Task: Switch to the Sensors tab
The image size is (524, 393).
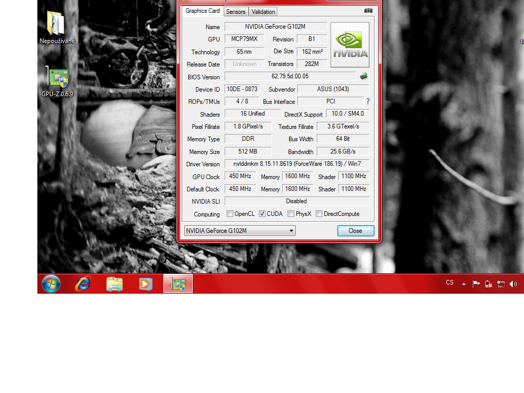Action: [235, 11]
